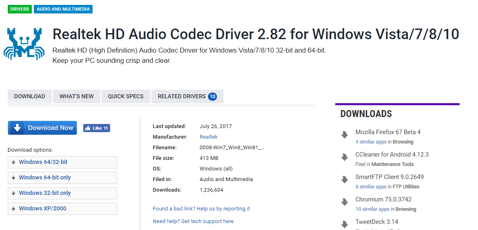This screenshot has width=478, height=230.
Task: Click the Facebook Like thumbs-up button
Action: [x=97, y=128]
